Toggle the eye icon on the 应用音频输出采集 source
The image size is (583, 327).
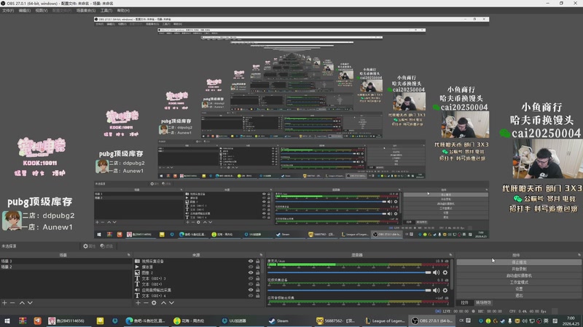[x=251, y=290]
